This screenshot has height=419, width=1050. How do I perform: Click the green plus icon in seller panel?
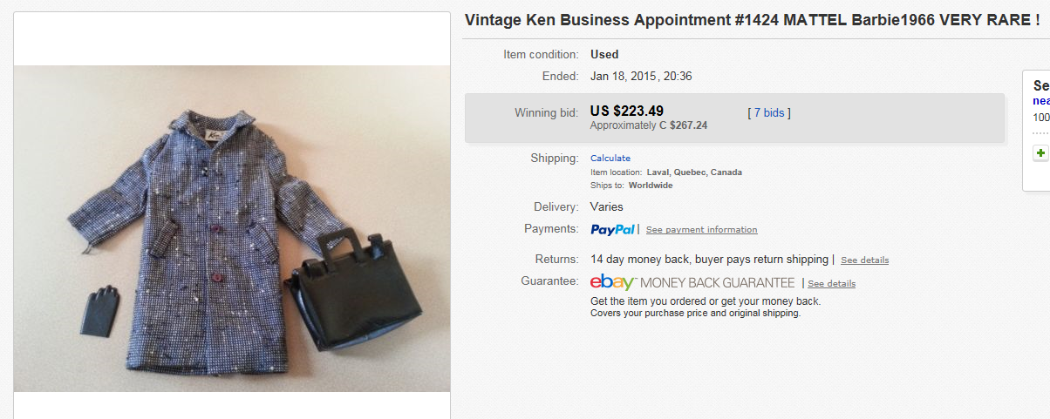point(1040,152)
